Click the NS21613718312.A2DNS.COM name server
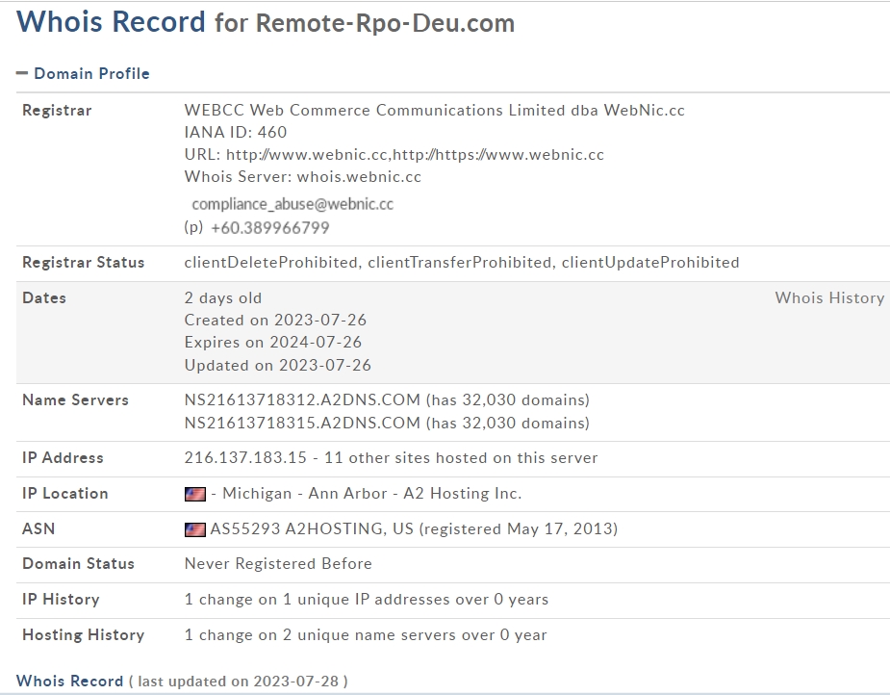This screenshot has width=890, height=695. point(302,400)
